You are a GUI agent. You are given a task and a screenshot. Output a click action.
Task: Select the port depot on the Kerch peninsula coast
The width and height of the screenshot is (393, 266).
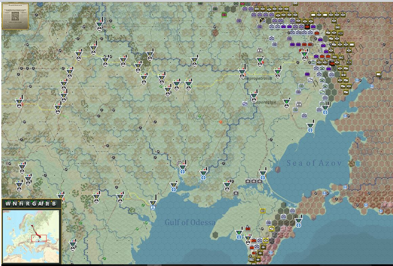(298, 223)
